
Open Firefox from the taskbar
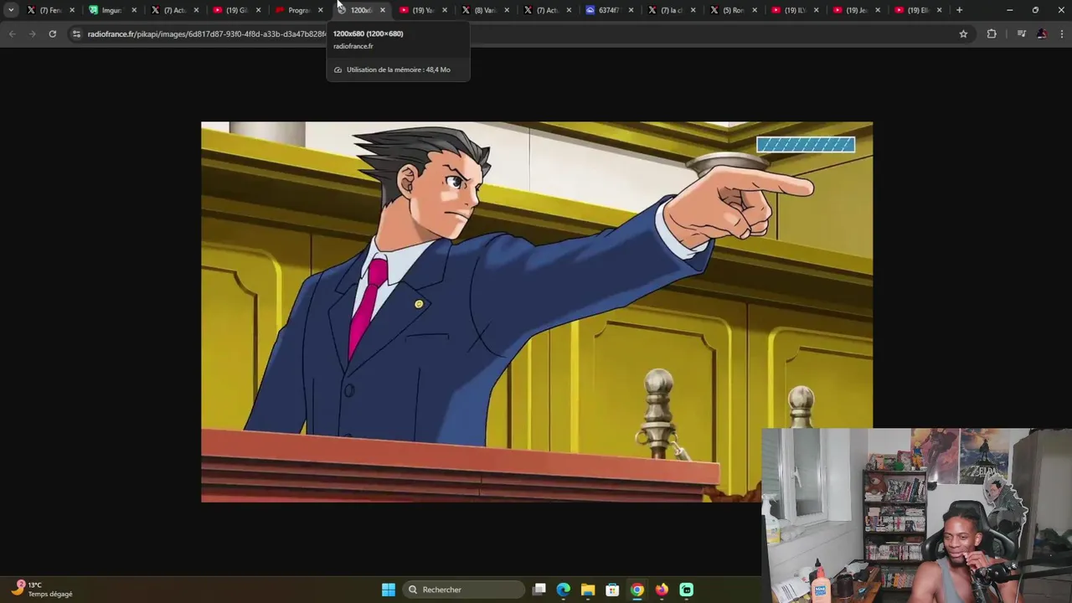pyautogui.click(x=662, y=590)
